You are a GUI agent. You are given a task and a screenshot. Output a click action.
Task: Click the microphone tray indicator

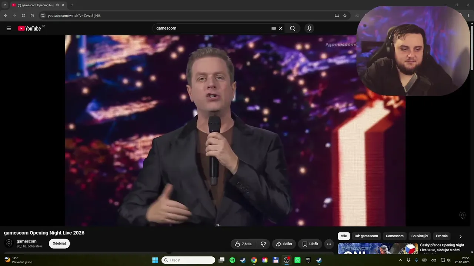[416, 260]
